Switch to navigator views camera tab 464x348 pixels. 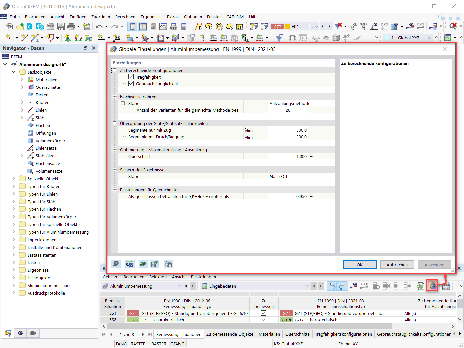(33, 333)
